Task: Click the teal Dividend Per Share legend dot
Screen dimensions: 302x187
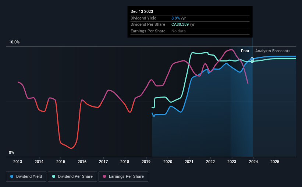Action: coord(54,176)
